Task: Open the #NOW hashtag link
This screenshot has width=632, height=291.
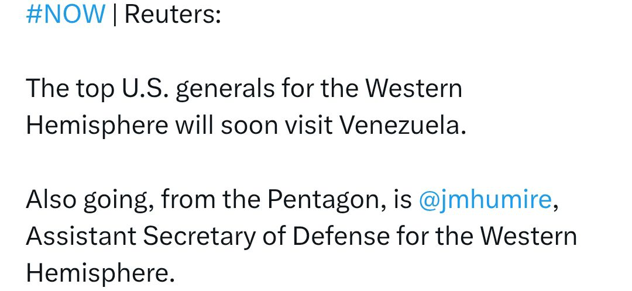Action: pos(66,13)
